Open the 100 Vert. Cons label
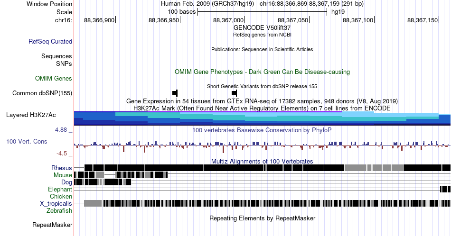Viewport: 451px width, 236px height. (x=27, y=141)
